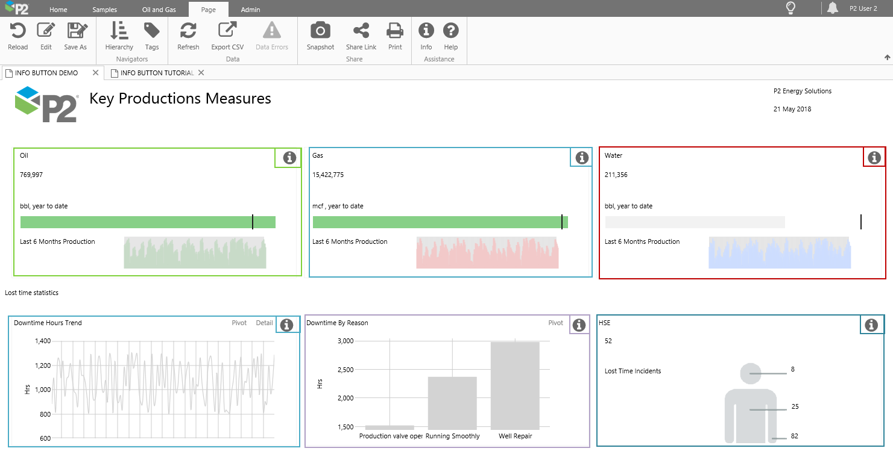Click the Save As disk icon
893x454 pixels.
point(76,31)
